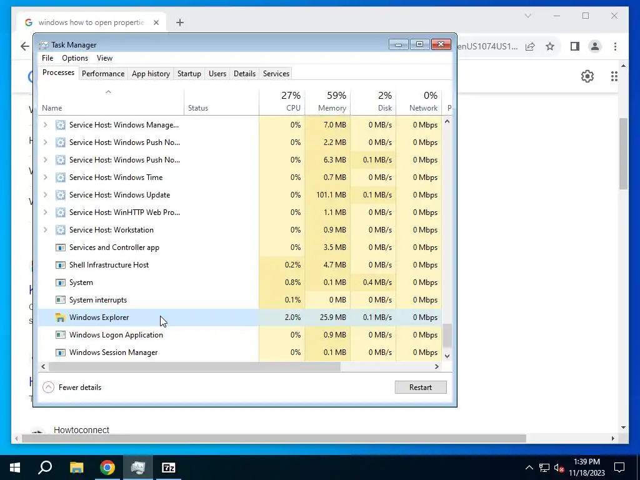Open Chrome tab search dropdown arrow

click(x=528, y=16)
